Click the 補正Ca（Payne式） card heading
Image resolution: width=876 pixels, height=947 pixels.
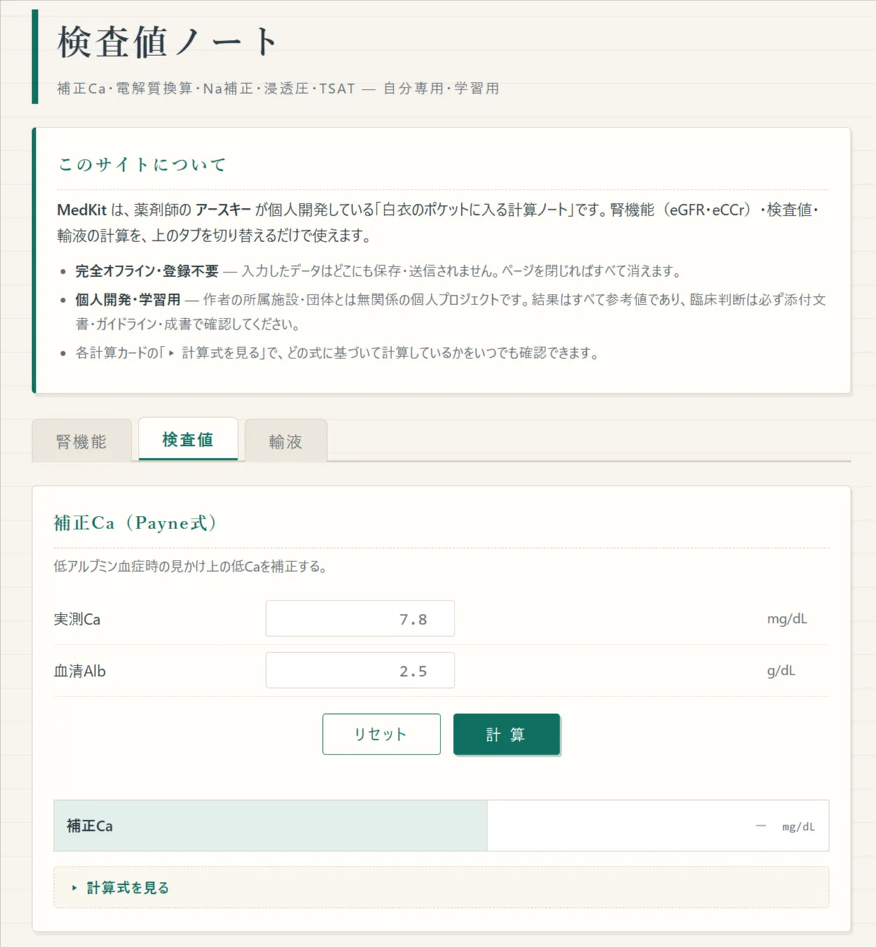(134, 523)
